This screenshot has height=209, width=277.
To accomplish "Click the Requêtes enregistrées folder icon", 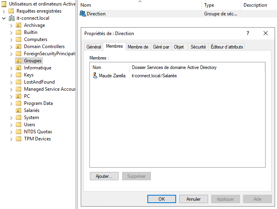I will click(x=11, y=11).
